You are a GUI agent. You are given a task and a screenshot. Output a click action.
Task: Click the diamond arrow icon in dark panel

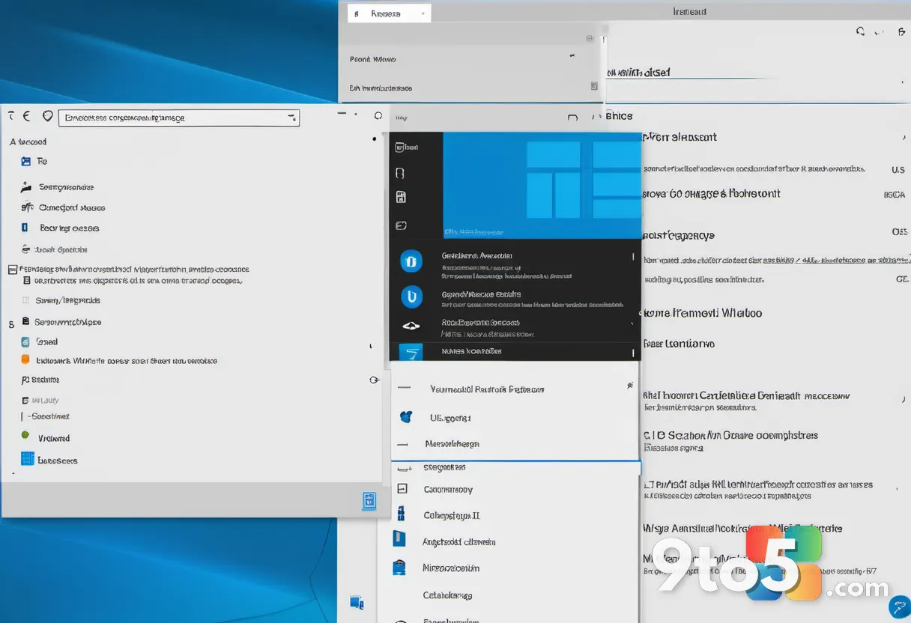411,326
